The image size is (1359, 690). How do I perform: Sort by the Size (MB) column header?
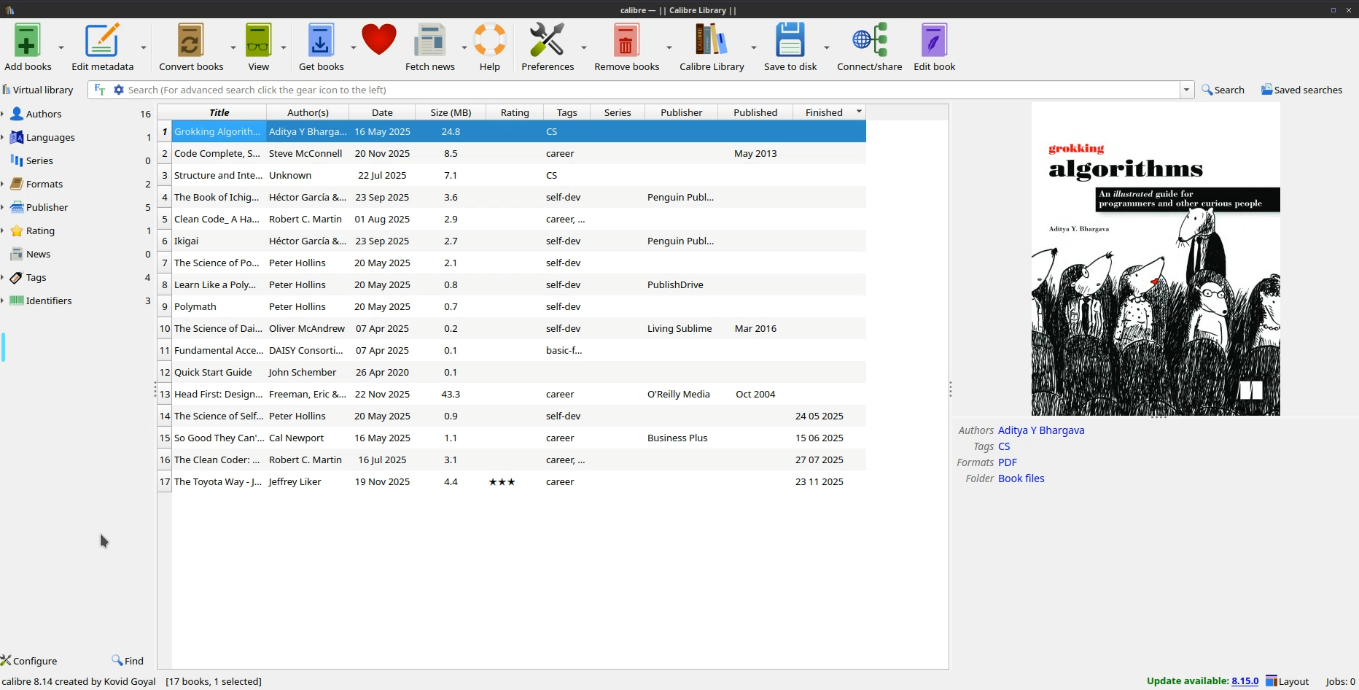pos(451,112)
